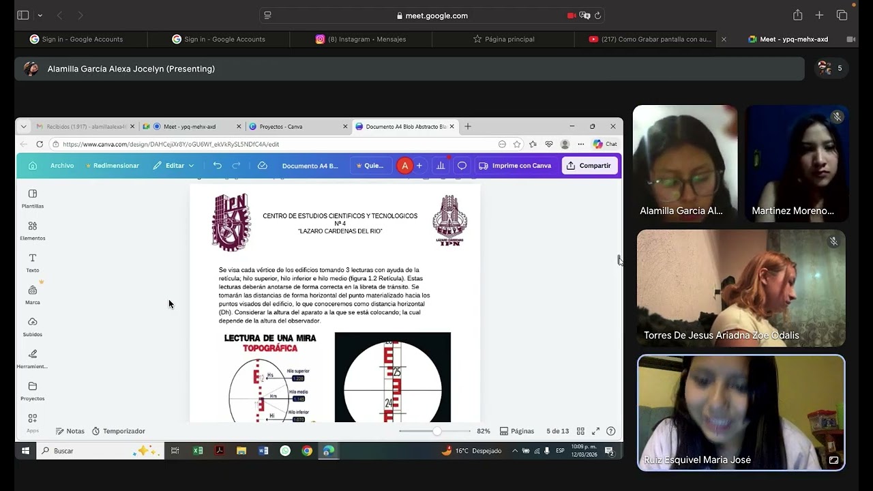Open Excel from Windows taskbar
The height and width of the screenshot is (491, 873).
[x=198, y=451]
